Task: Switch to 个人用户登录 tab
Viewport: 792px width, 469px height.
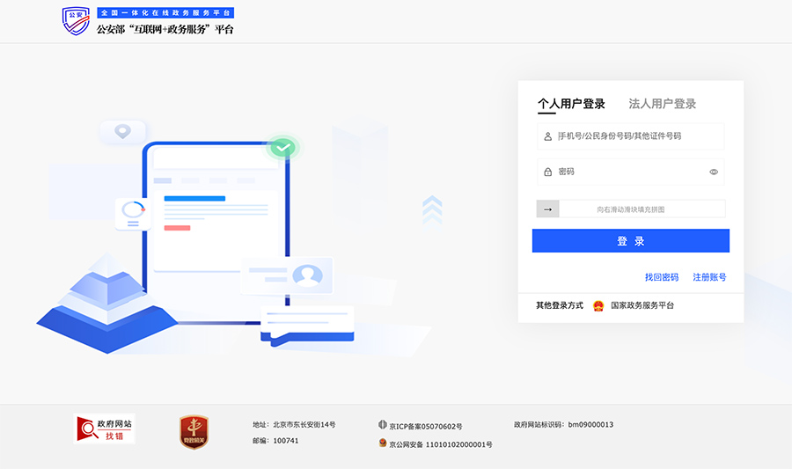Action: coord(571,104)
